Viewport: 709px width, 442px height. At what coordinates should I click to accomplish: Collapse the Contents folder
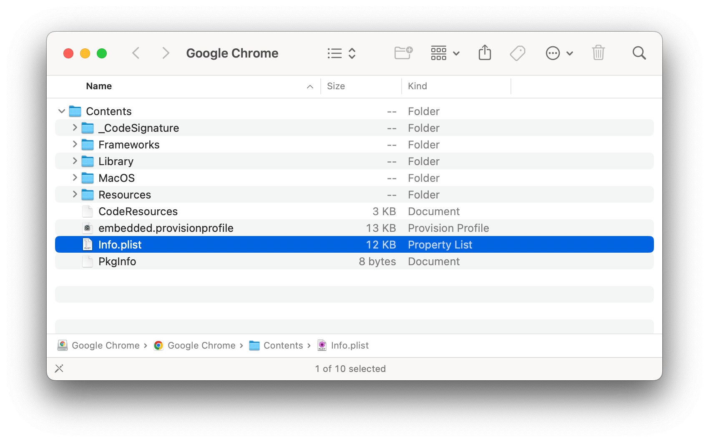click(62, 111)
